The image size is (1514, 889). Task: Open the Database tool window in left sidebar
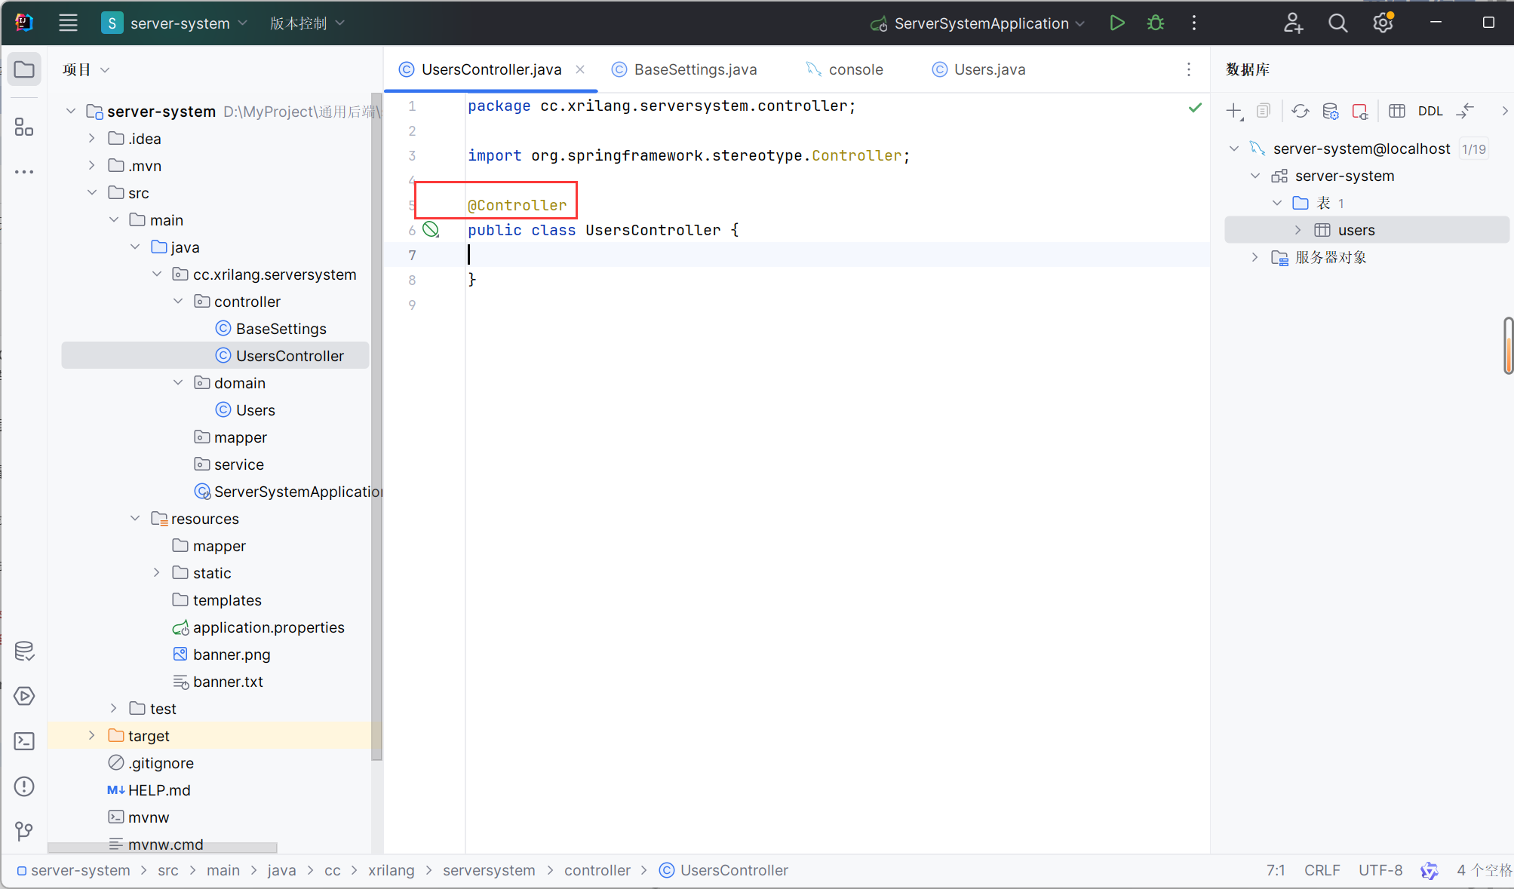tap(24, 651)
